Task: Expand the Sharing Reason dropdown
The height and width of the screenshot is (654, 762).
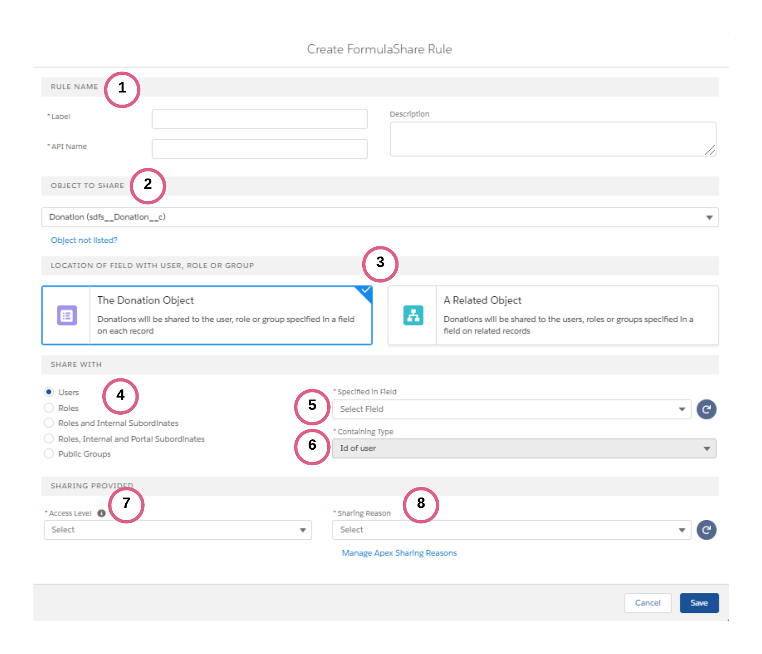Action: 511,530
